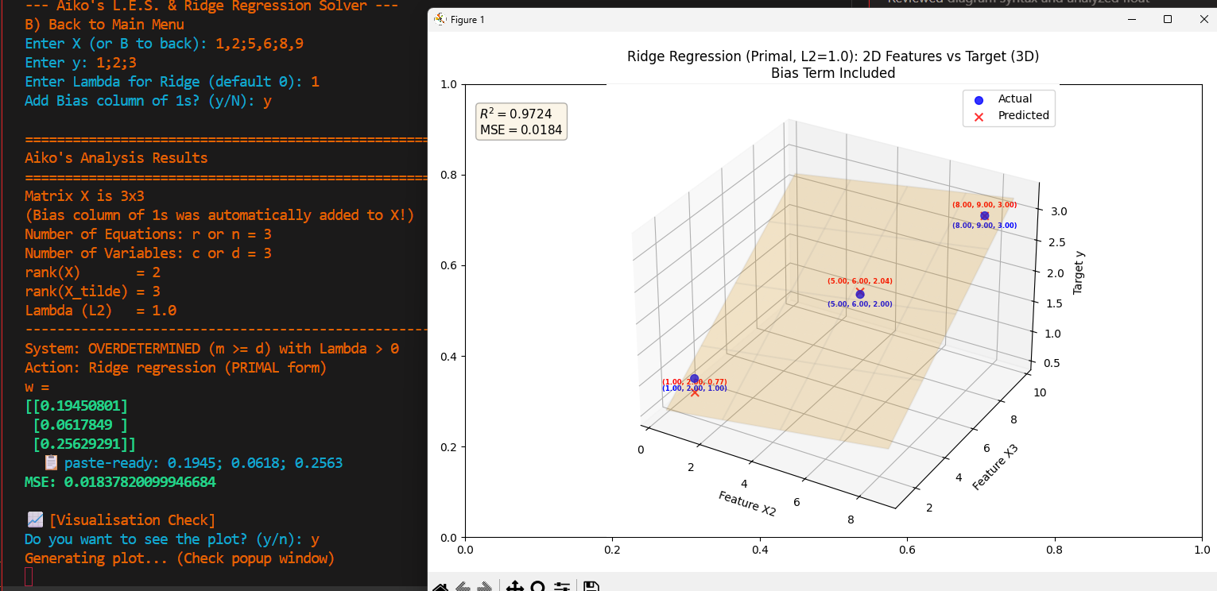Viewport: 1217px width, 591px height.
Task: Select the Zoom-to-rectangle magnifier tool
Action: click(537, 586)
